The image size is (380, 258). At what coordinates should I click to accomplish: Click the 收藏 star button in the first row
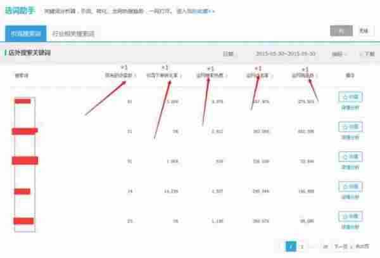point(350,97)
